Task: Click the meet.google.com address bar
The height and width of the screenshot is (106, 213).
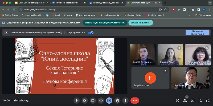Action: [x=90, y=10]
